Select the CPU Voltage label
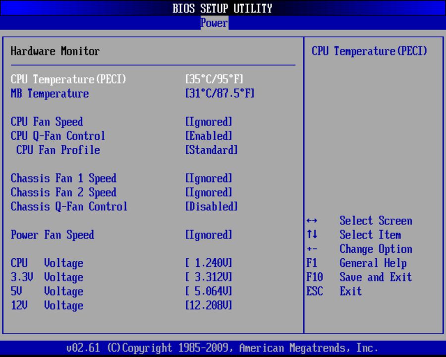This screenshot has width=446, height=357. coord(47,263)
